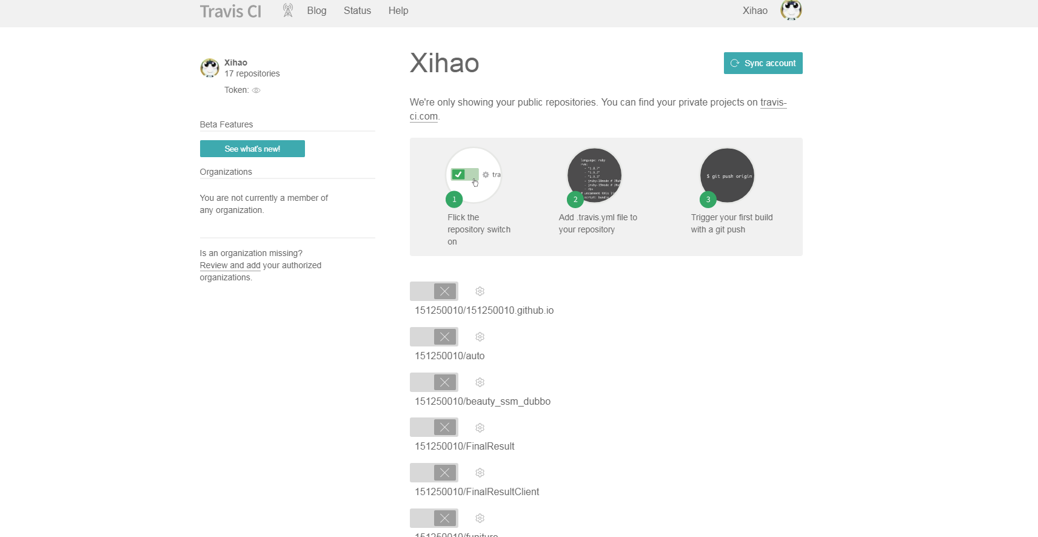Follow the Review and add link
1038x537 pixels.
(230, 265)
